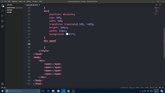Click the span tags on line 35

tap(53, 64)
